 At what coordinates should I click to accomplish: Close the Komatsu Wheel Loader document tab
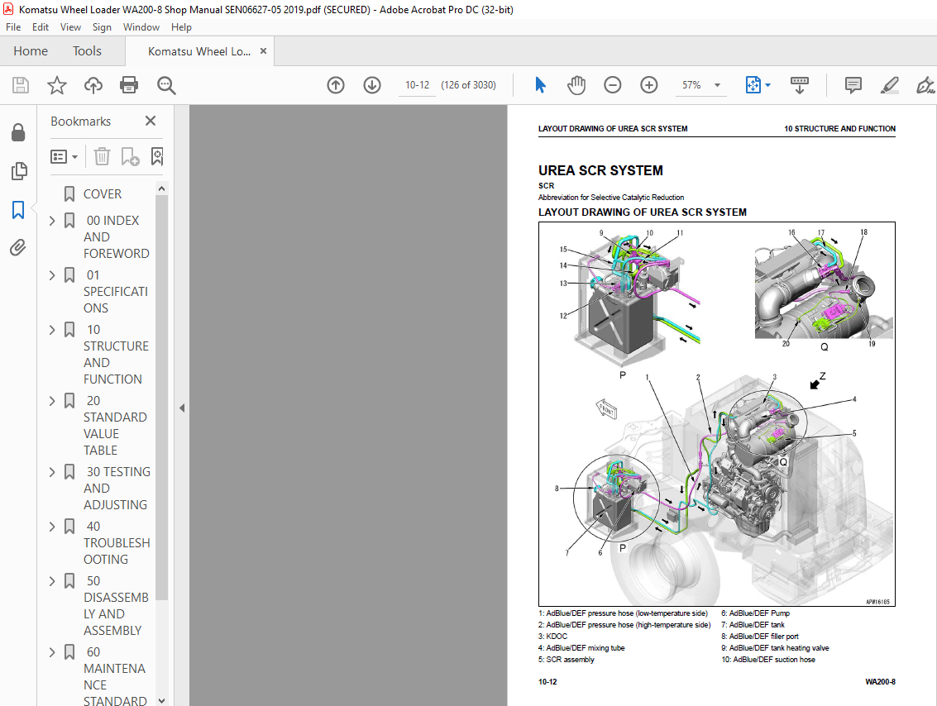[x=263, y=51]
